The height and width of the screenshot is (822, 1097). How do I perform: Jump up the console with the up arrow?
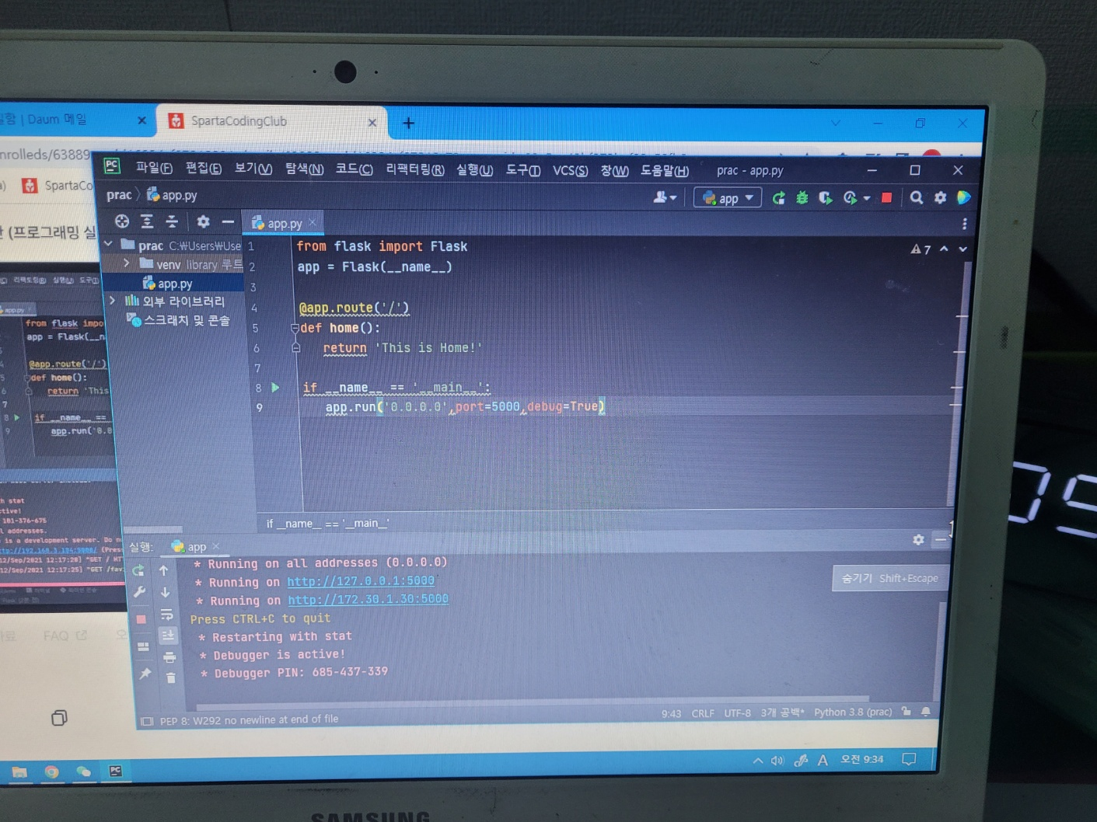click(x=164, y=570)
